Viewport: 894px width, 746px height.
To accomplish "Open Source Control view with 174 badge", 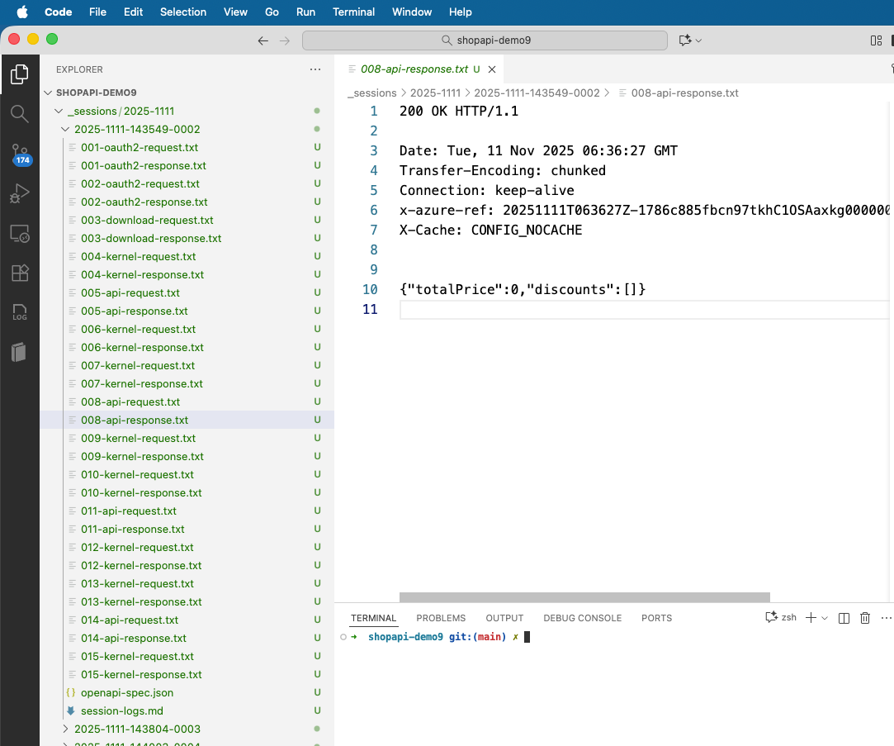I will pos(19,154).
